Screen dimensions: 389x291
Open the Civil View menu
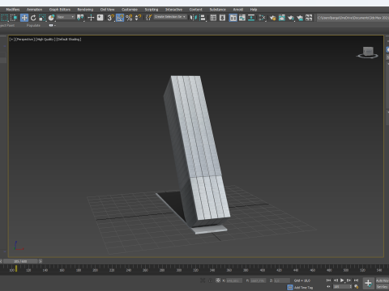point(107,10)
